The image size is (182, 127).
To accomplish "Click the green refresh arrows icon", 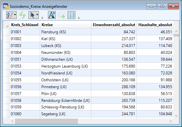I will 23,15.
